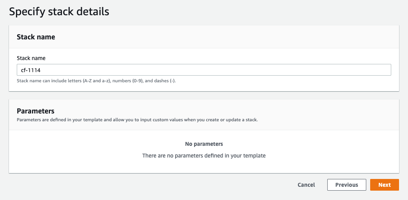Return to template step using Previous
Viewport: 408px width, 200px height.
click(x=347, y=185)
